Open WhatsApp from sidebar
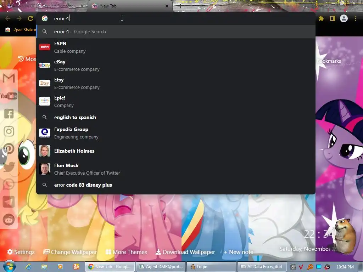The width and height of the screenshot is (363, 272). [9, 184]
